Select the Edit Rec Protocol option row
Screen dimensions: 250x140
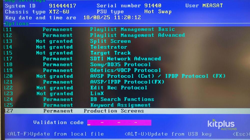127,88
